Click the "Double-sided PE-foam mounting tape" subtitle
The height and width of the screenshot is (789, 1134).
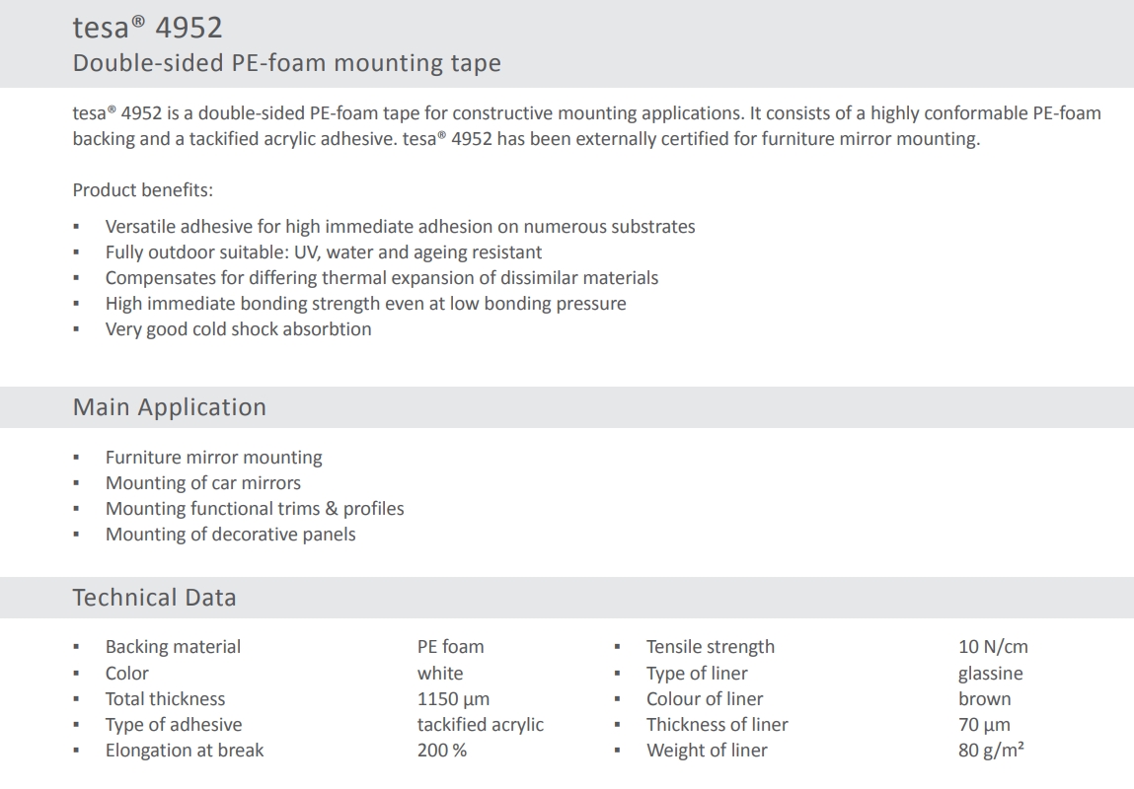coord(286,63)
